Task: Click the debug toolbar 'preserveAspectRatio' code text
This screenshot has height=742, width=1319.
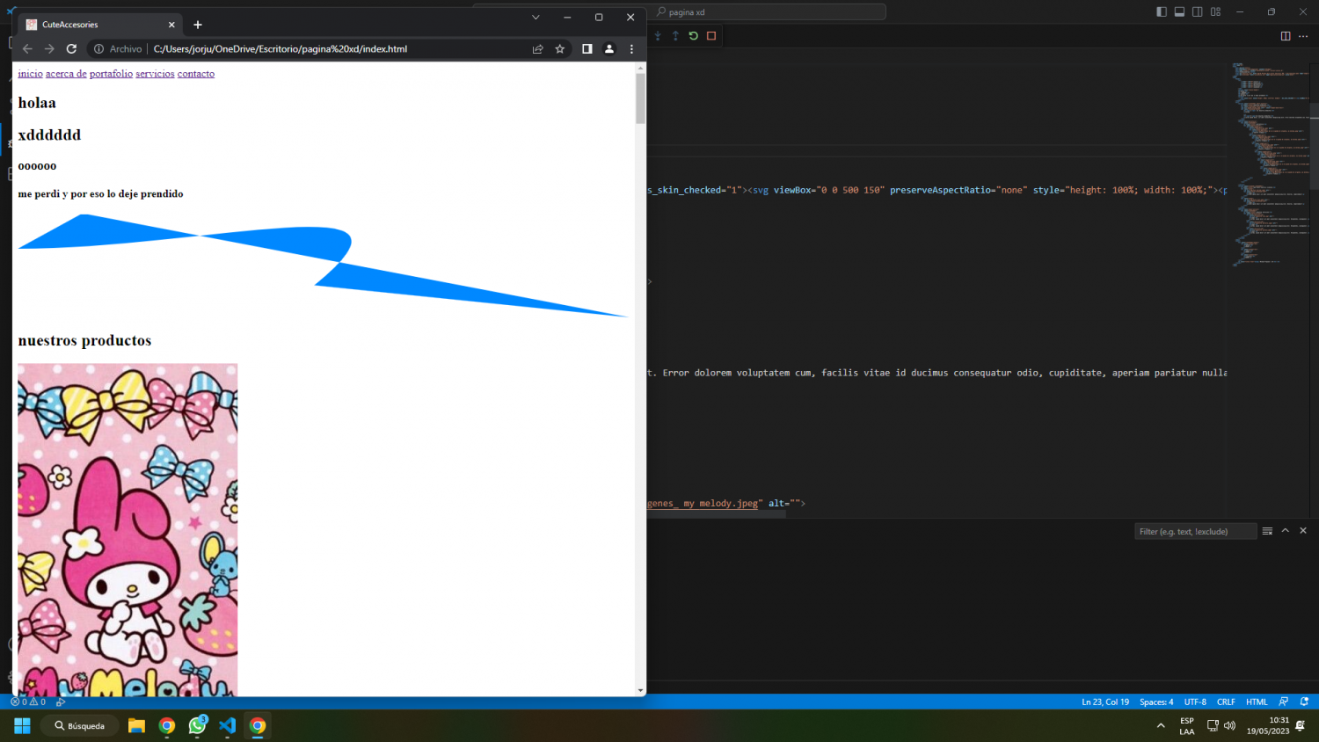Action: tap(938, 190)
